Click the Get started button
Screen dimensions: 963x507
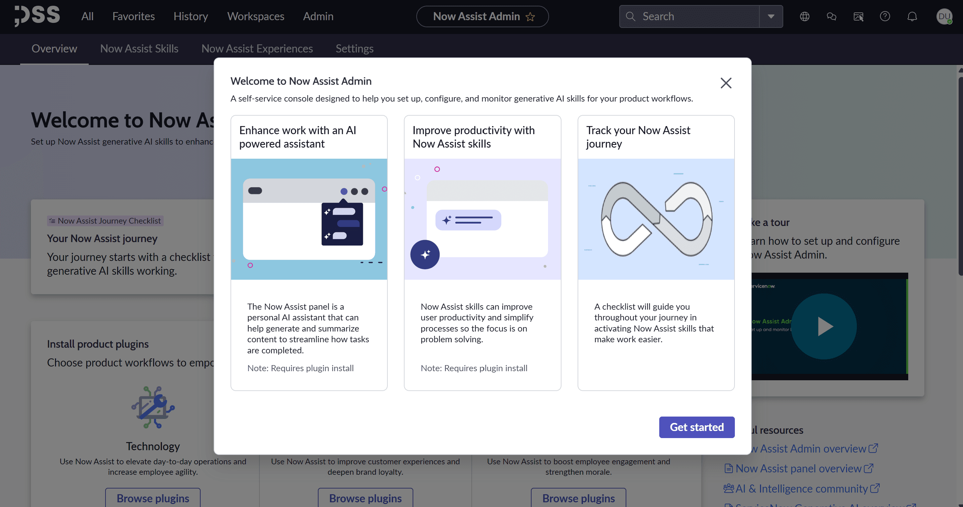[x=697, y=427]
